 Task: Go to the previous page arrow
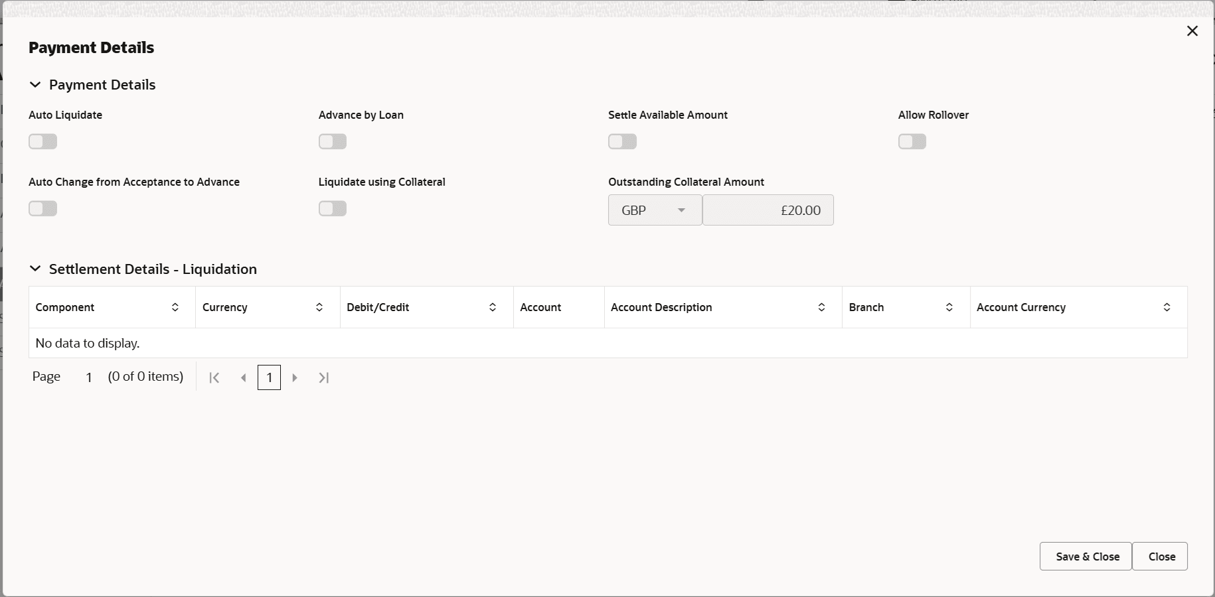242,377
